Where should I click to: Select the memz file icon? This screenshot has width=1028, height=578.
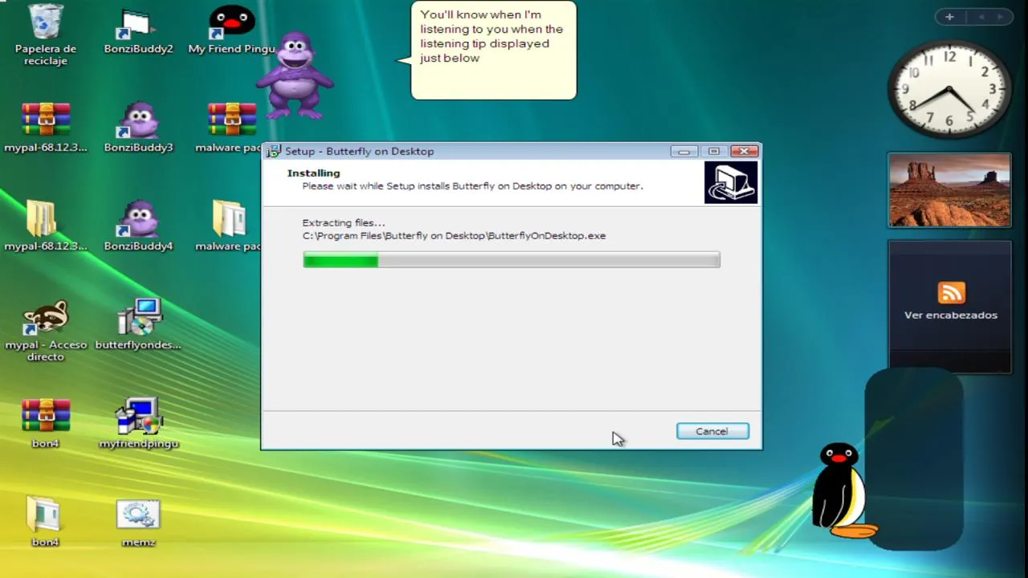tap(138, 515)
